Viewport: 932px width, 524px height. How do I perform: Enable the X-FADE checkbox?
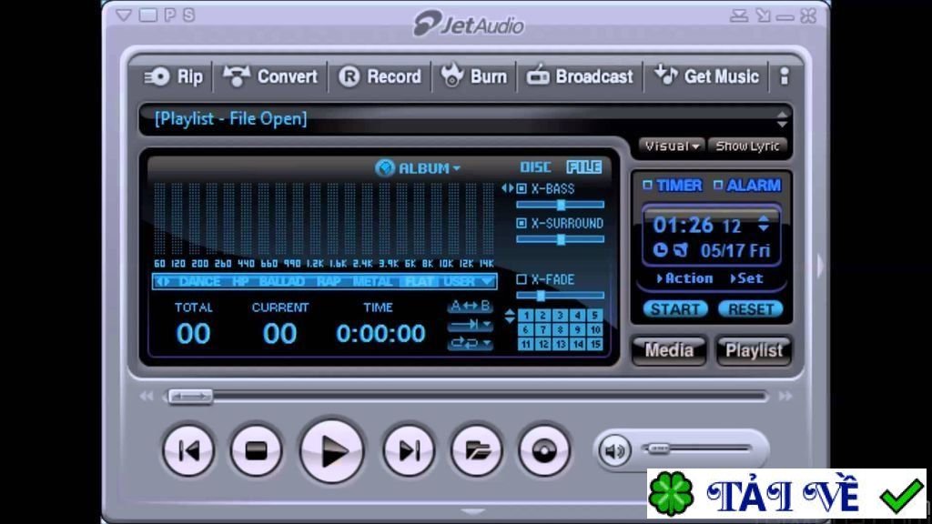coord(522,279)
